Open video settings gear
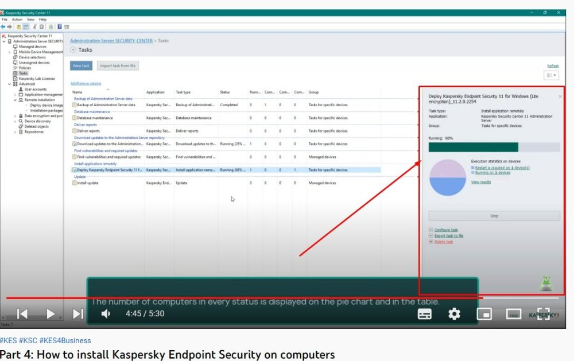574x361 pixels. (454, 314)
